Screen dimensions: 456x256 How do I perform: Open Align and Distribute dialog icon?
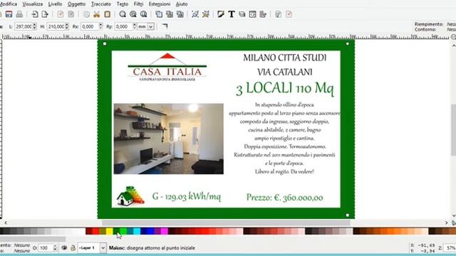pyautogui.click(x=263, y=14)
